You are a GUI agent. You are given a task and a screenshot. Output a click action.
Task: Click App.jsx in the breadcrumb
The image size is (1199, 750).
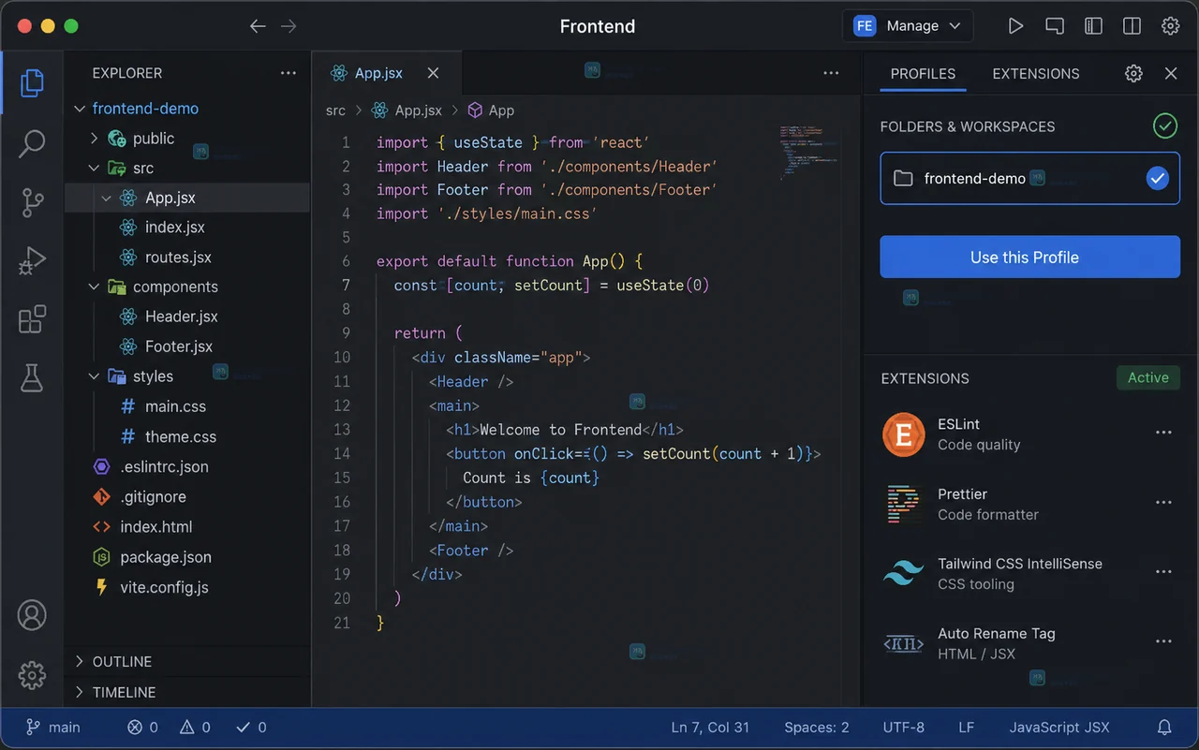click(x=407, y=110)
